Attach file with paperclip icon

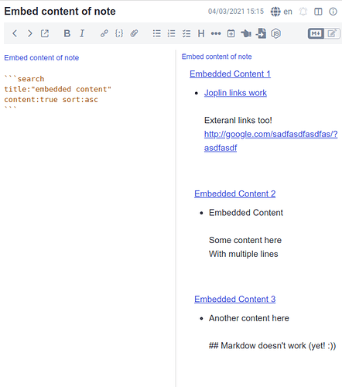[x=134, y=33]
